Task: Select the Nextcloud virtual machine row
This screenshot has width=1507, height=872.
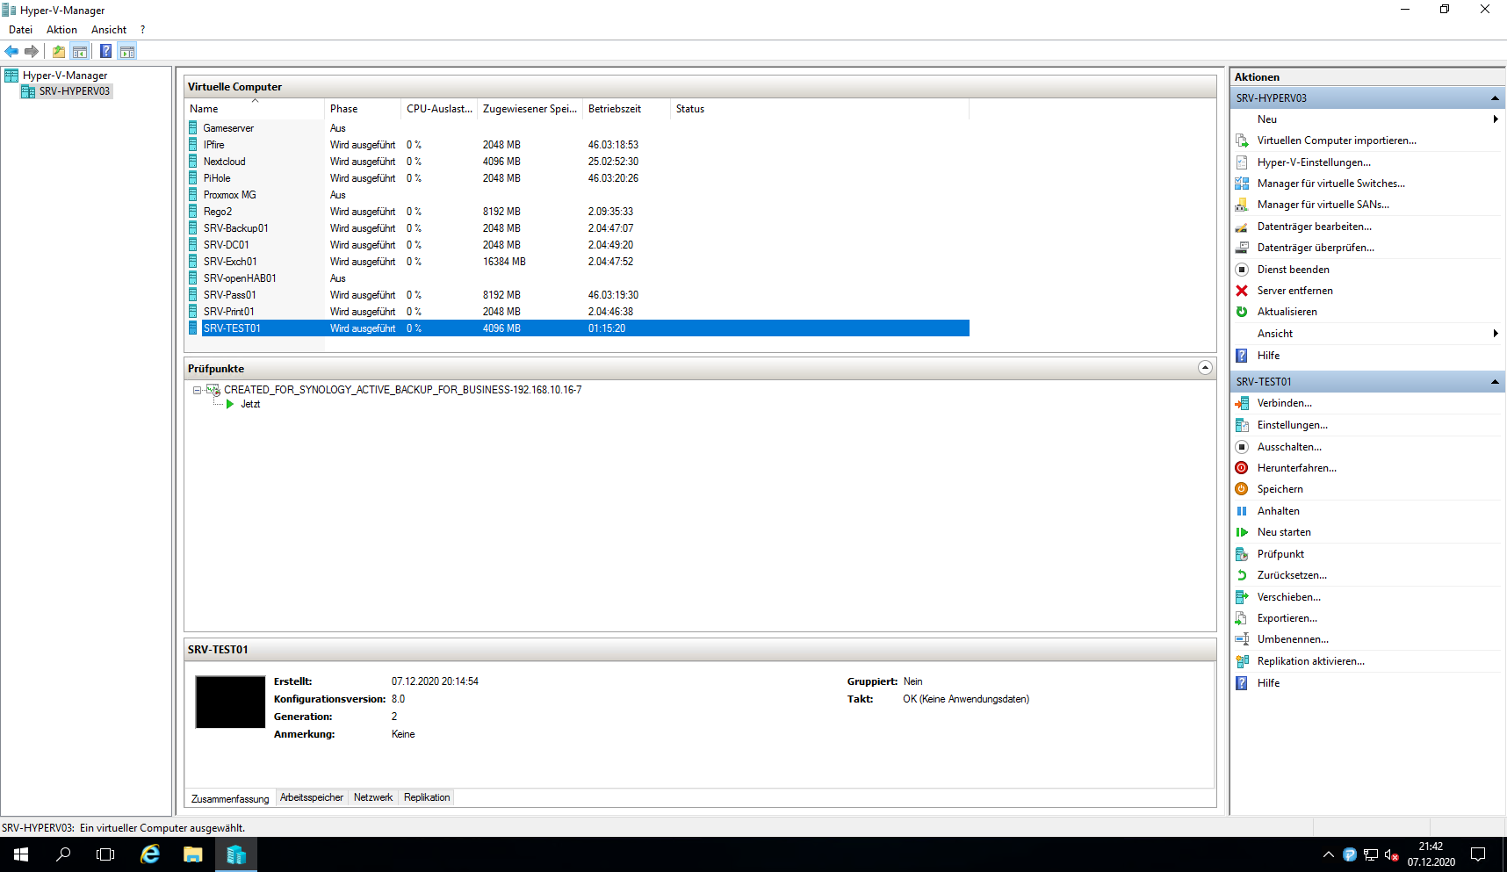Action: [x=578, y=162]
